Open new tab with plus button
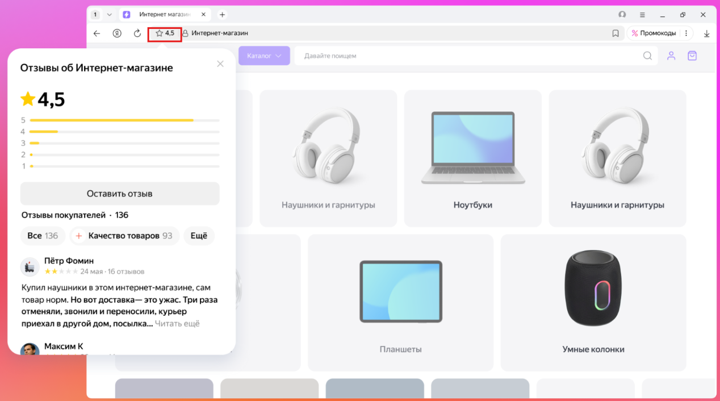 tap(222, 15)
